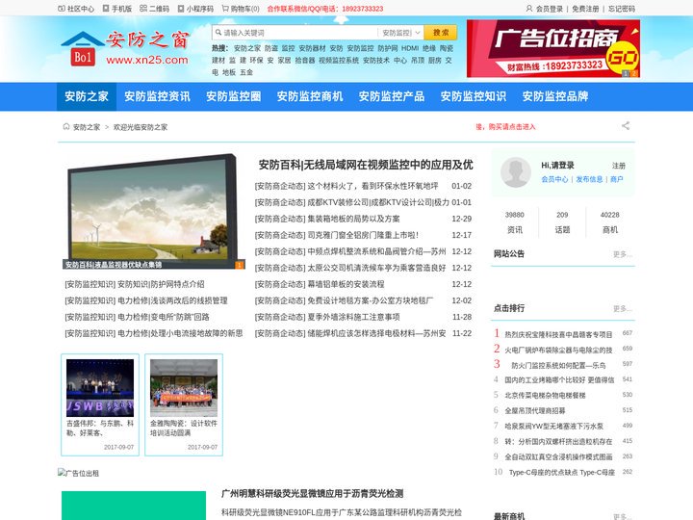
Task: Click the 金雅陶瓷 group photo thumbnail
Action: (x=184, y=388)
